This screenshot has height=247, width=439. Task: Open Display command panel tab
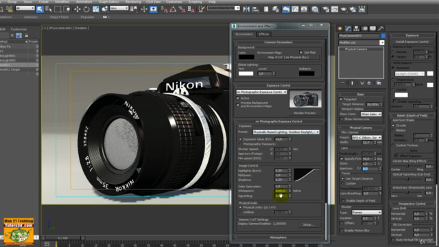click(372, 29)
